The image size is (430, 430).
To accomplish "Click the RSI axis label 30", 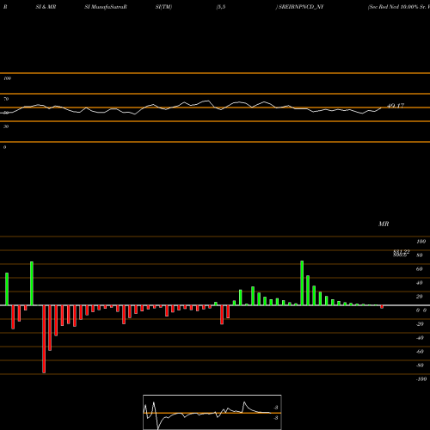I will pos(6,126).
